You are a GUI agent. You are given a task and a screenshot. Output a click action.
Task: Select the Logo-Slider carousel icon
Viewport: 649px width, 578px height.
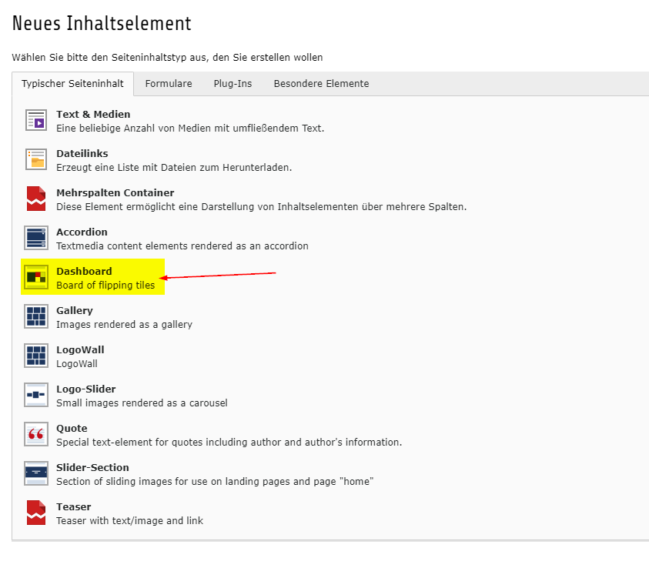tap(36, 396)
